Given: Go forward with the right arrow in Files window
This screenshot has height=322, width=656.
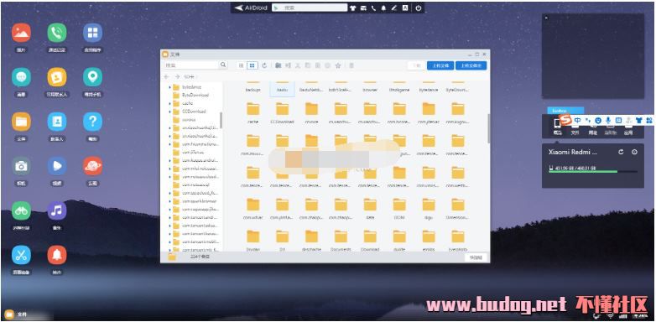Looking at the screenshot, I should click(x=177, y=77).
